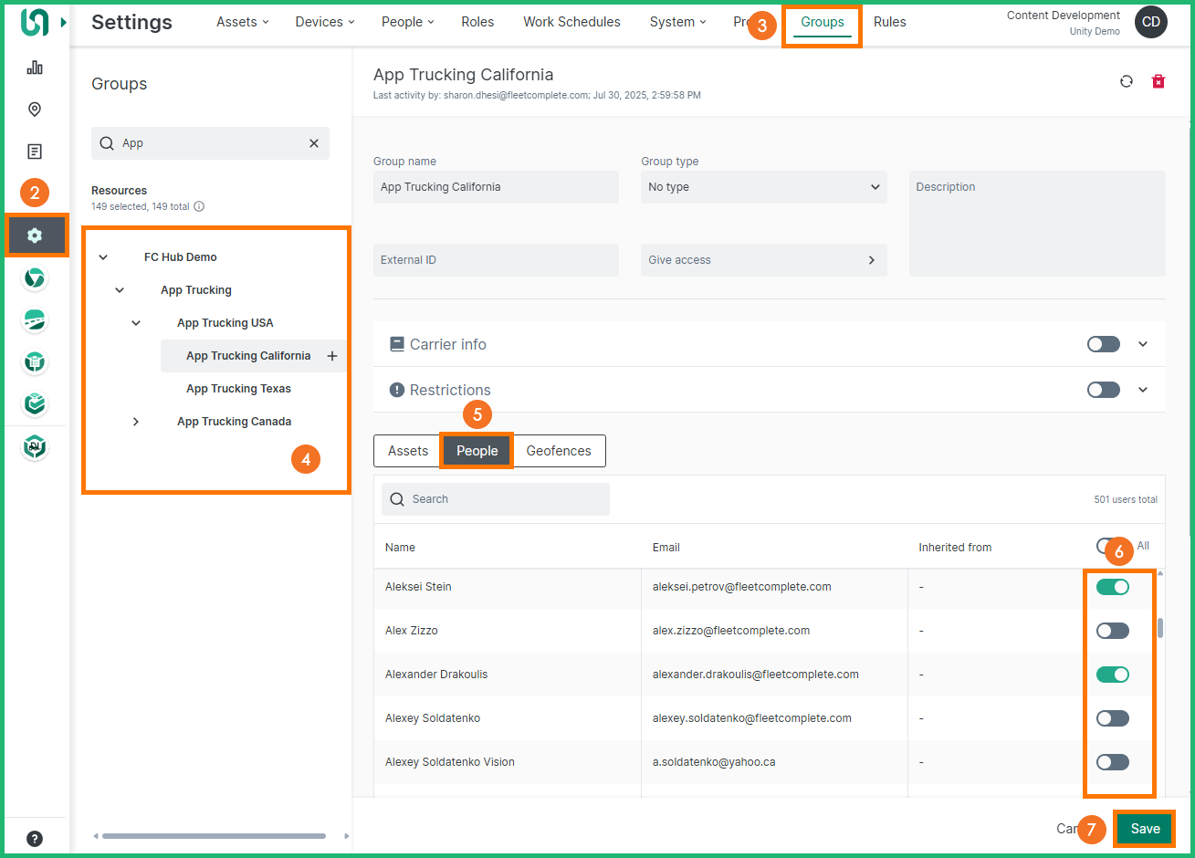
Task: Click plus icon next to App Trucking California
Action: click(x=332, y=356)
